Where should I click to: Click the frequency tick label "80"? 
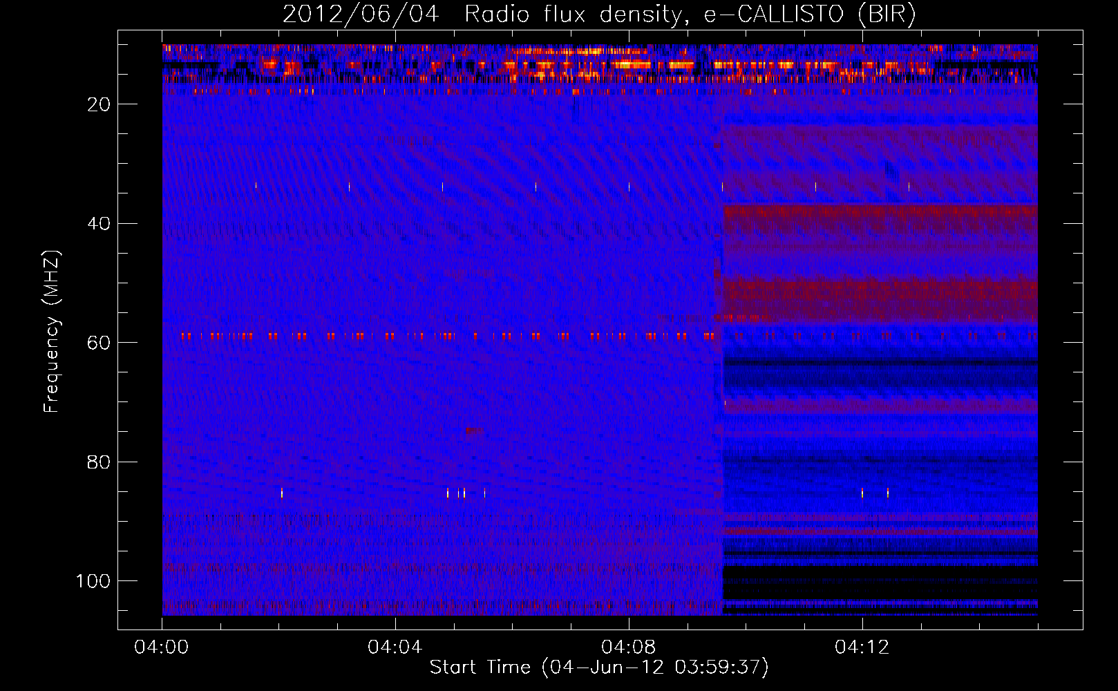(99, 462)
